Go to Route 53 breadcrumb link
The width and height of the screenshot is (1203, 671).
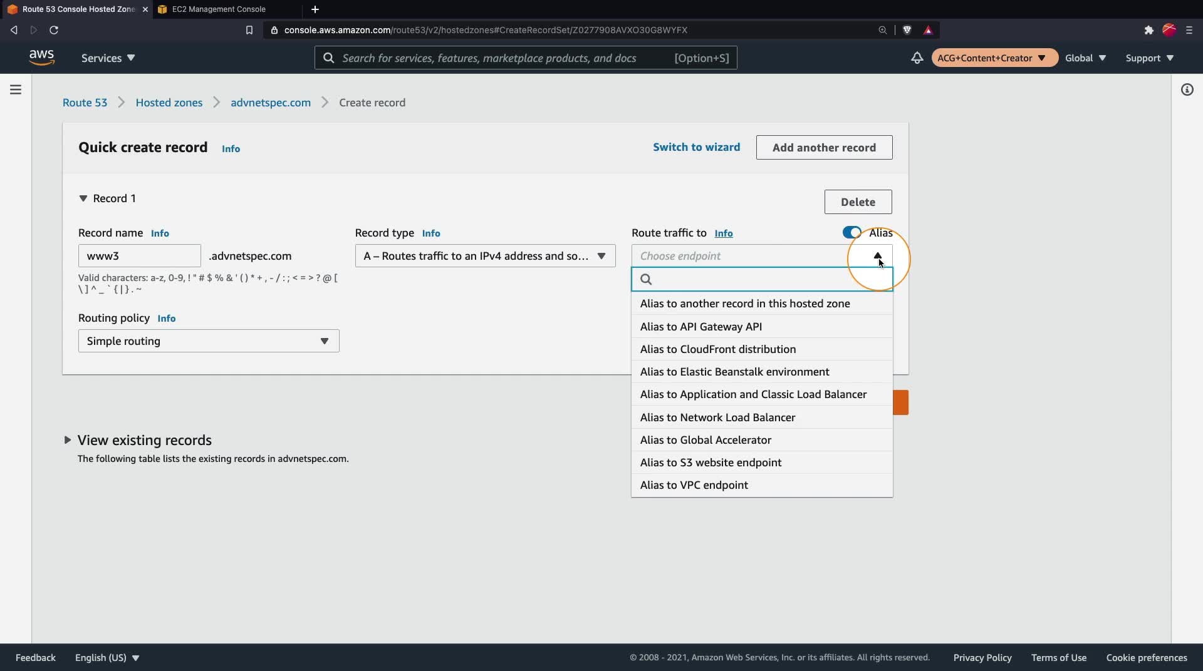(85, 103)
